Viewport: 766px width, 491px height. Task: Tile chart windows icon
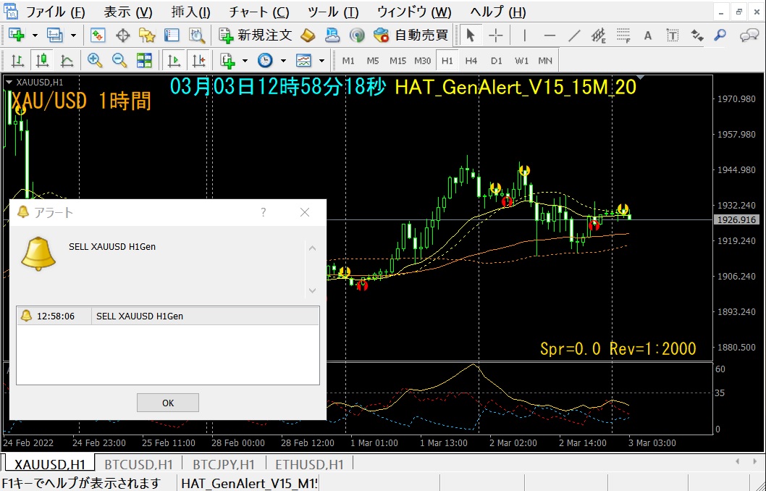[x=144, y=61]
